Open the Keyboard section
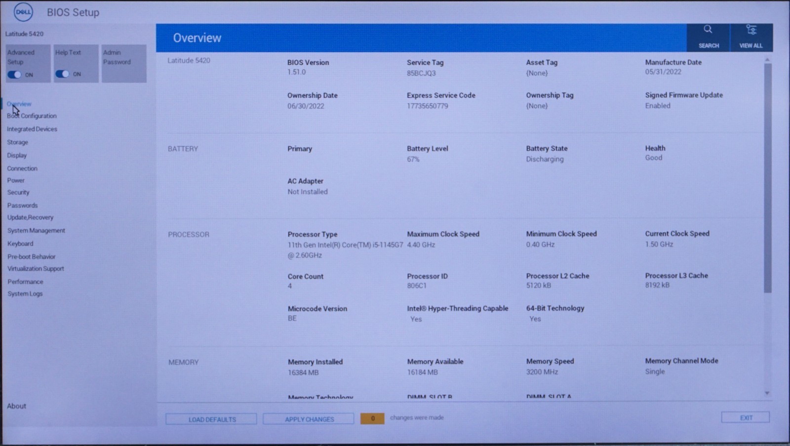This screenshot has width=790, height=446. 20,243
